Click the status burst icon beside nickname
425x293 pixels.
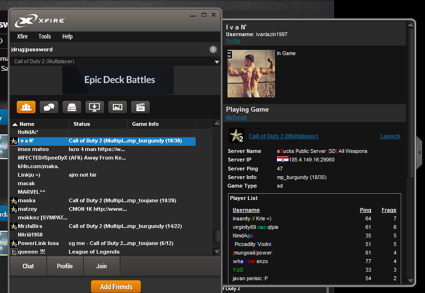click(x=213, y=49)
